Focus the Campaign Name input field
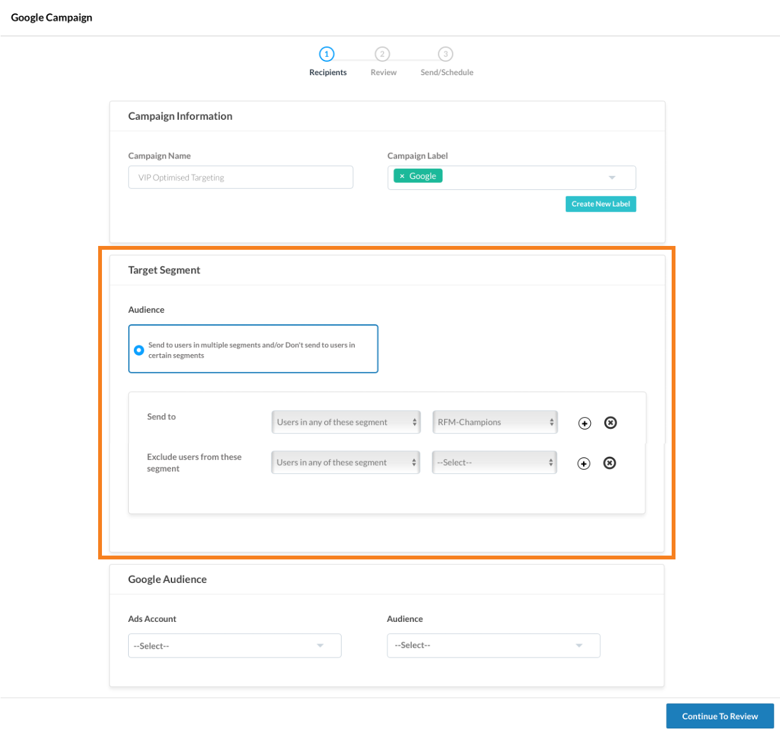Image resolution: width=780 pixels, height=734 pixels. pyautogui.click(x=241, y=177)
